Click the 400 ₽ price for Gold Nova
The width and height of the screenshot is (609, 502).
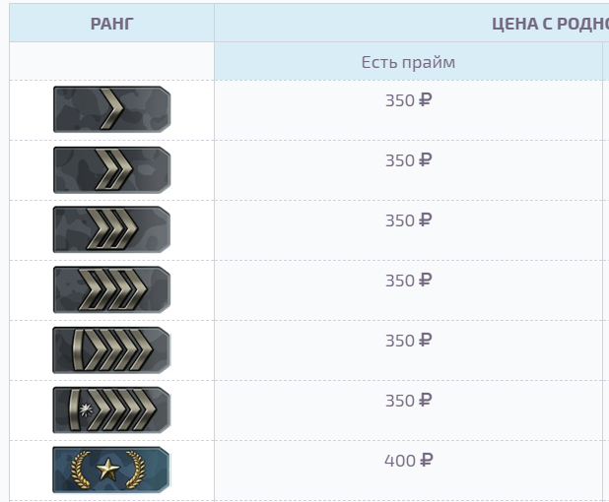coord(408,461)
